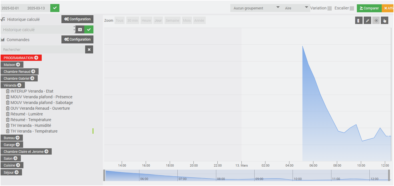
Task: Click the green Comparer button
Action: click(x=369, y=8)
